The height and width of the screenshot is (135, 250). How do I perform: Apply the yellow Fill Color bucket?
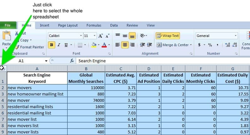coord(94,45)
